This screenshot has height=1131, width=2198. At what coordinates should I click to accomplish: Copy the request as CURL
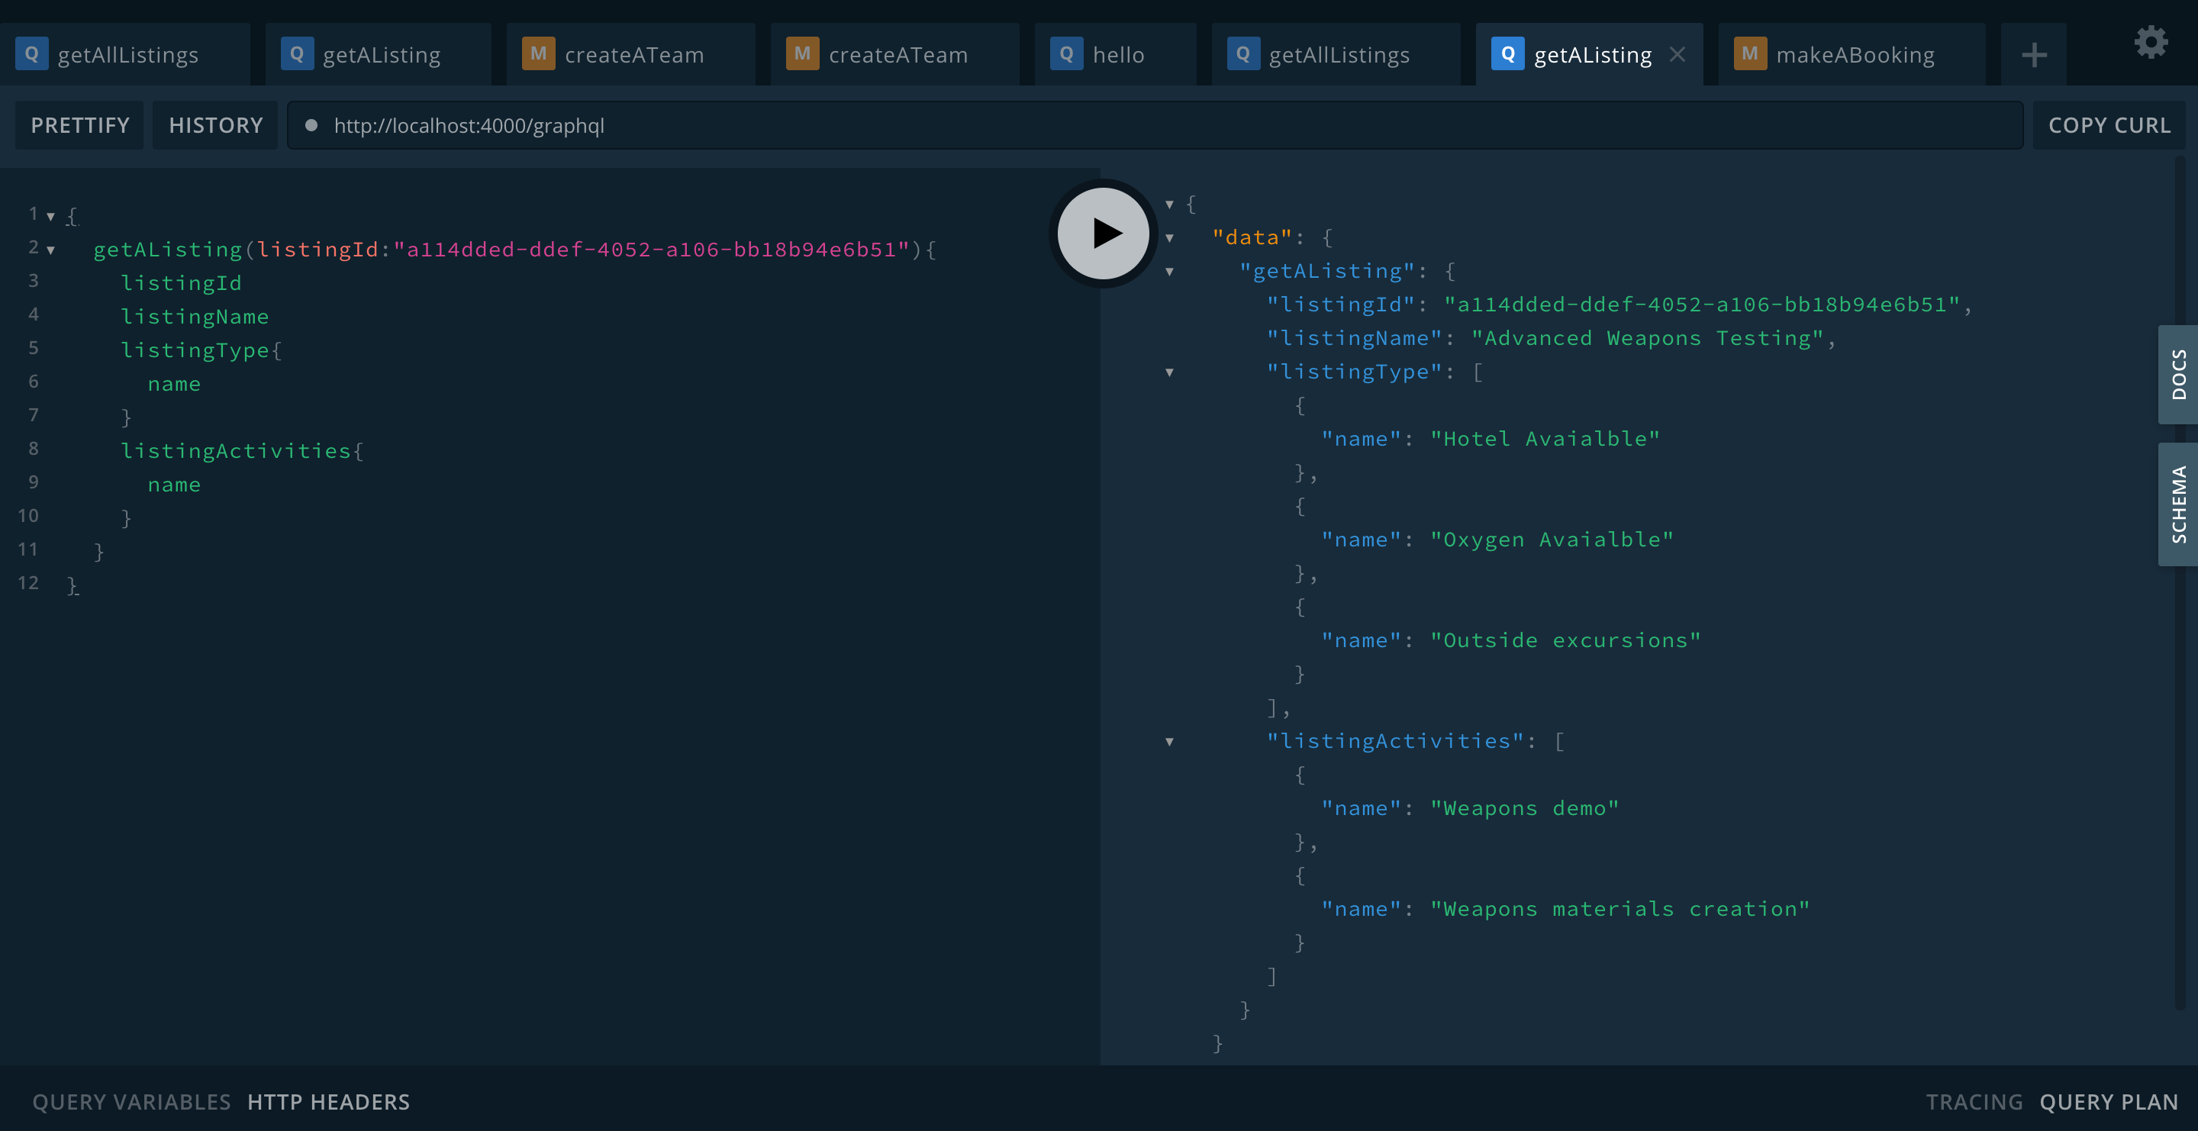click(2109, 125)
